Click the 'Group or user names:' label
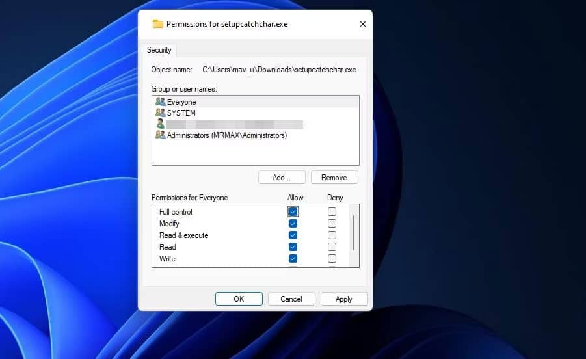The width and height of the screenshot is (586, 359). pyautogui.click(x=184, y=89)
